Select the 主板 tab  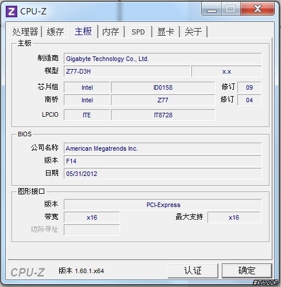pyautogui.click(x=83, y=31)
